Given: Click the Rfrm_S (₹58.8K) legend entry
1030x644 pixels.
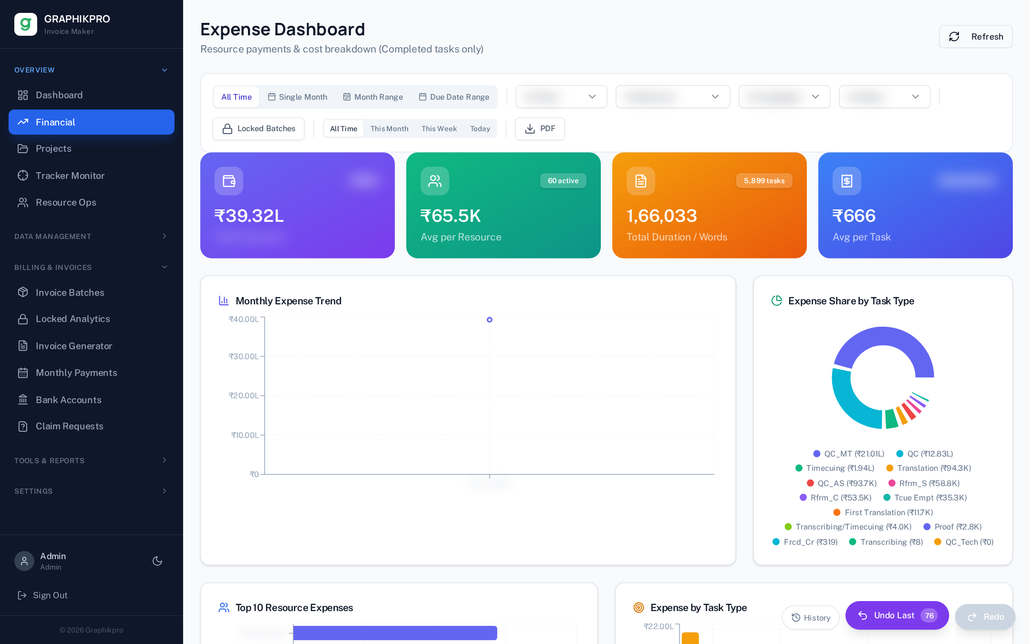Looking at the screenshot, I should click(x=924, y=483).
